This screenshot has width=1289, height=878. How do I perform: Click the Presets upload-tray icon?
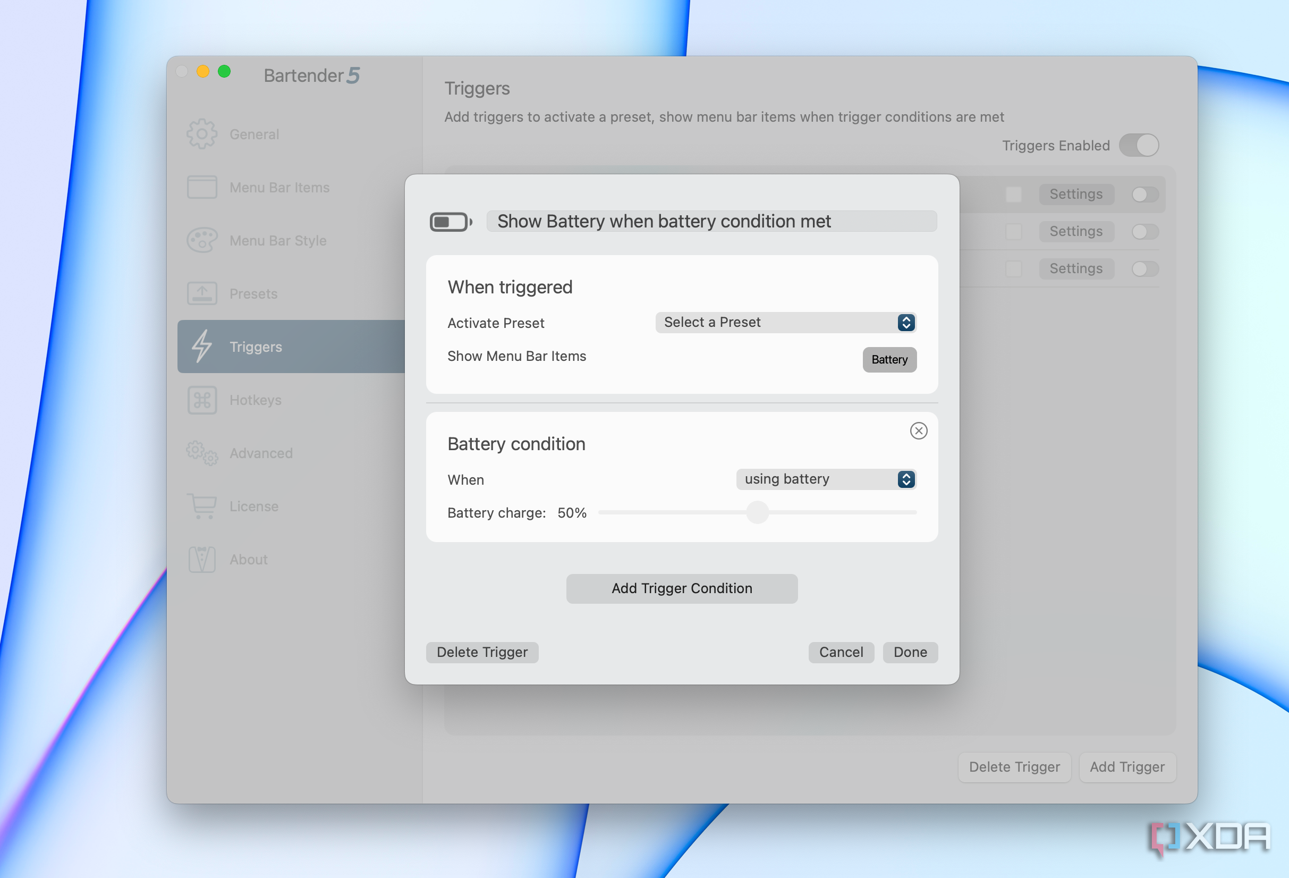tap(201, 293)
